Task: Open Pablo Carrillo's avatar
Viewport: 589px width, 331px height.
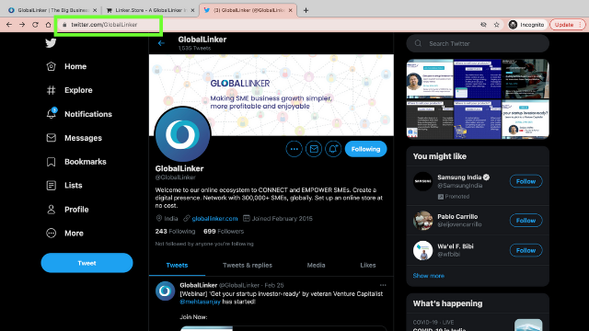Action: coord(422,221)
